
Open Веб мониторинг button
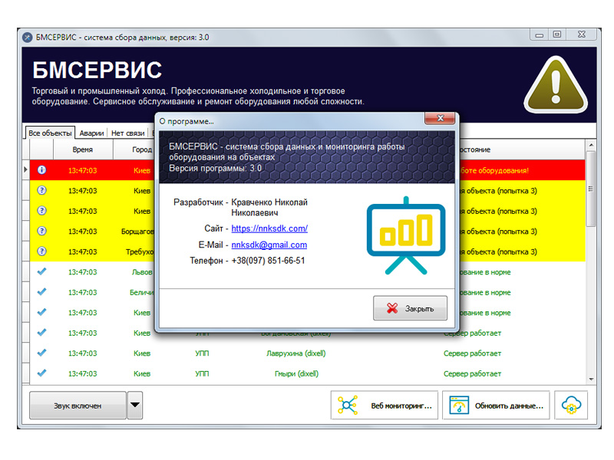[385, 405]
